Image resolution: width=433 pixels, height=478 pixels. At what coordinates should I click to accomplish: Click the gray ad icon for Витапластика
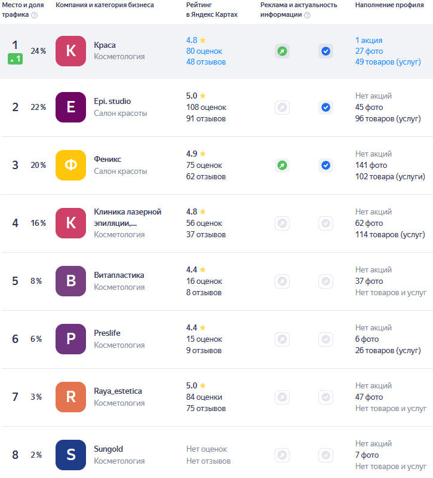point(282,281)
